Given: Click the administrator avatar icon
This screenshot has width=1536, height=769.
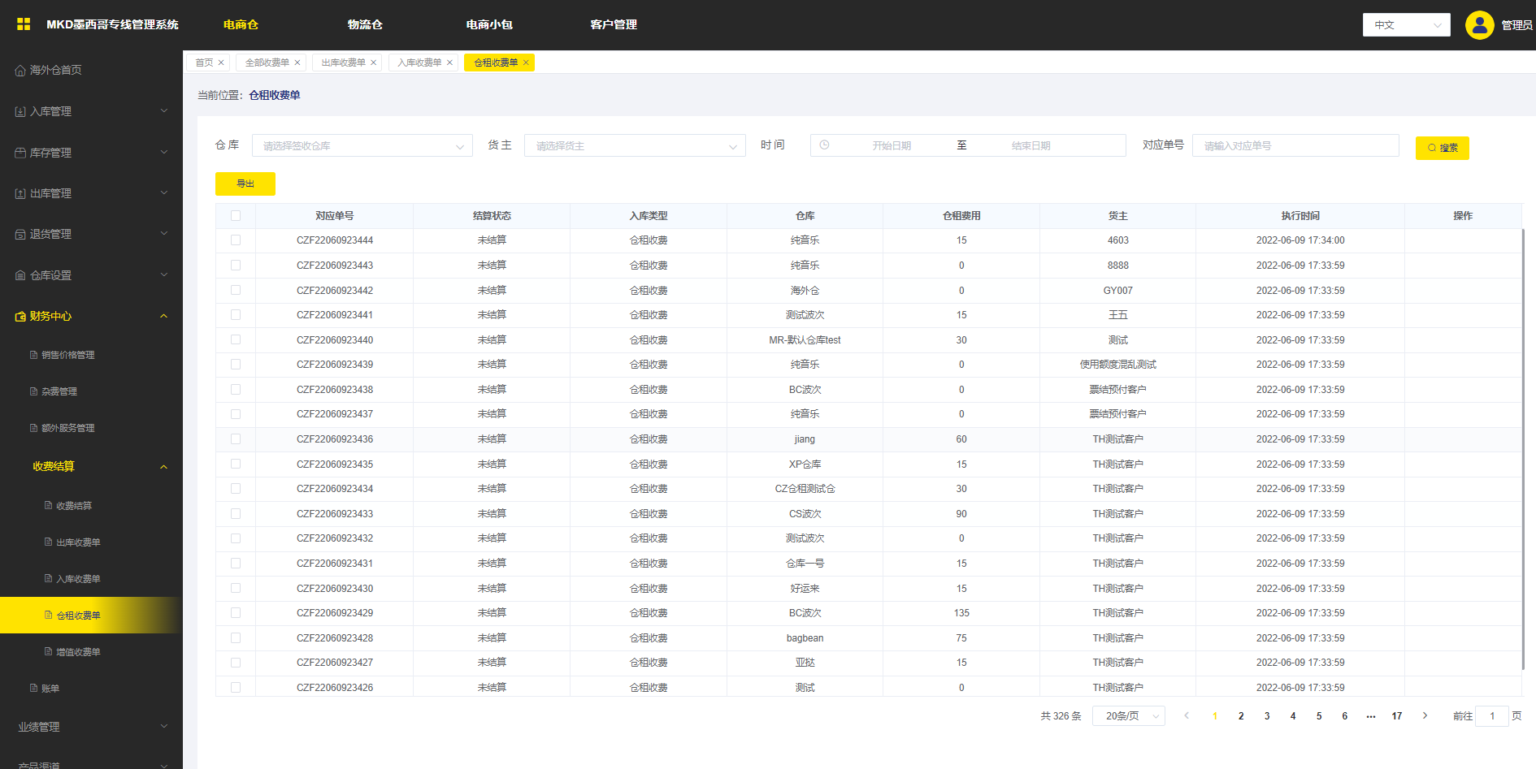Looking at the screenshot, I should [1479, 25].
